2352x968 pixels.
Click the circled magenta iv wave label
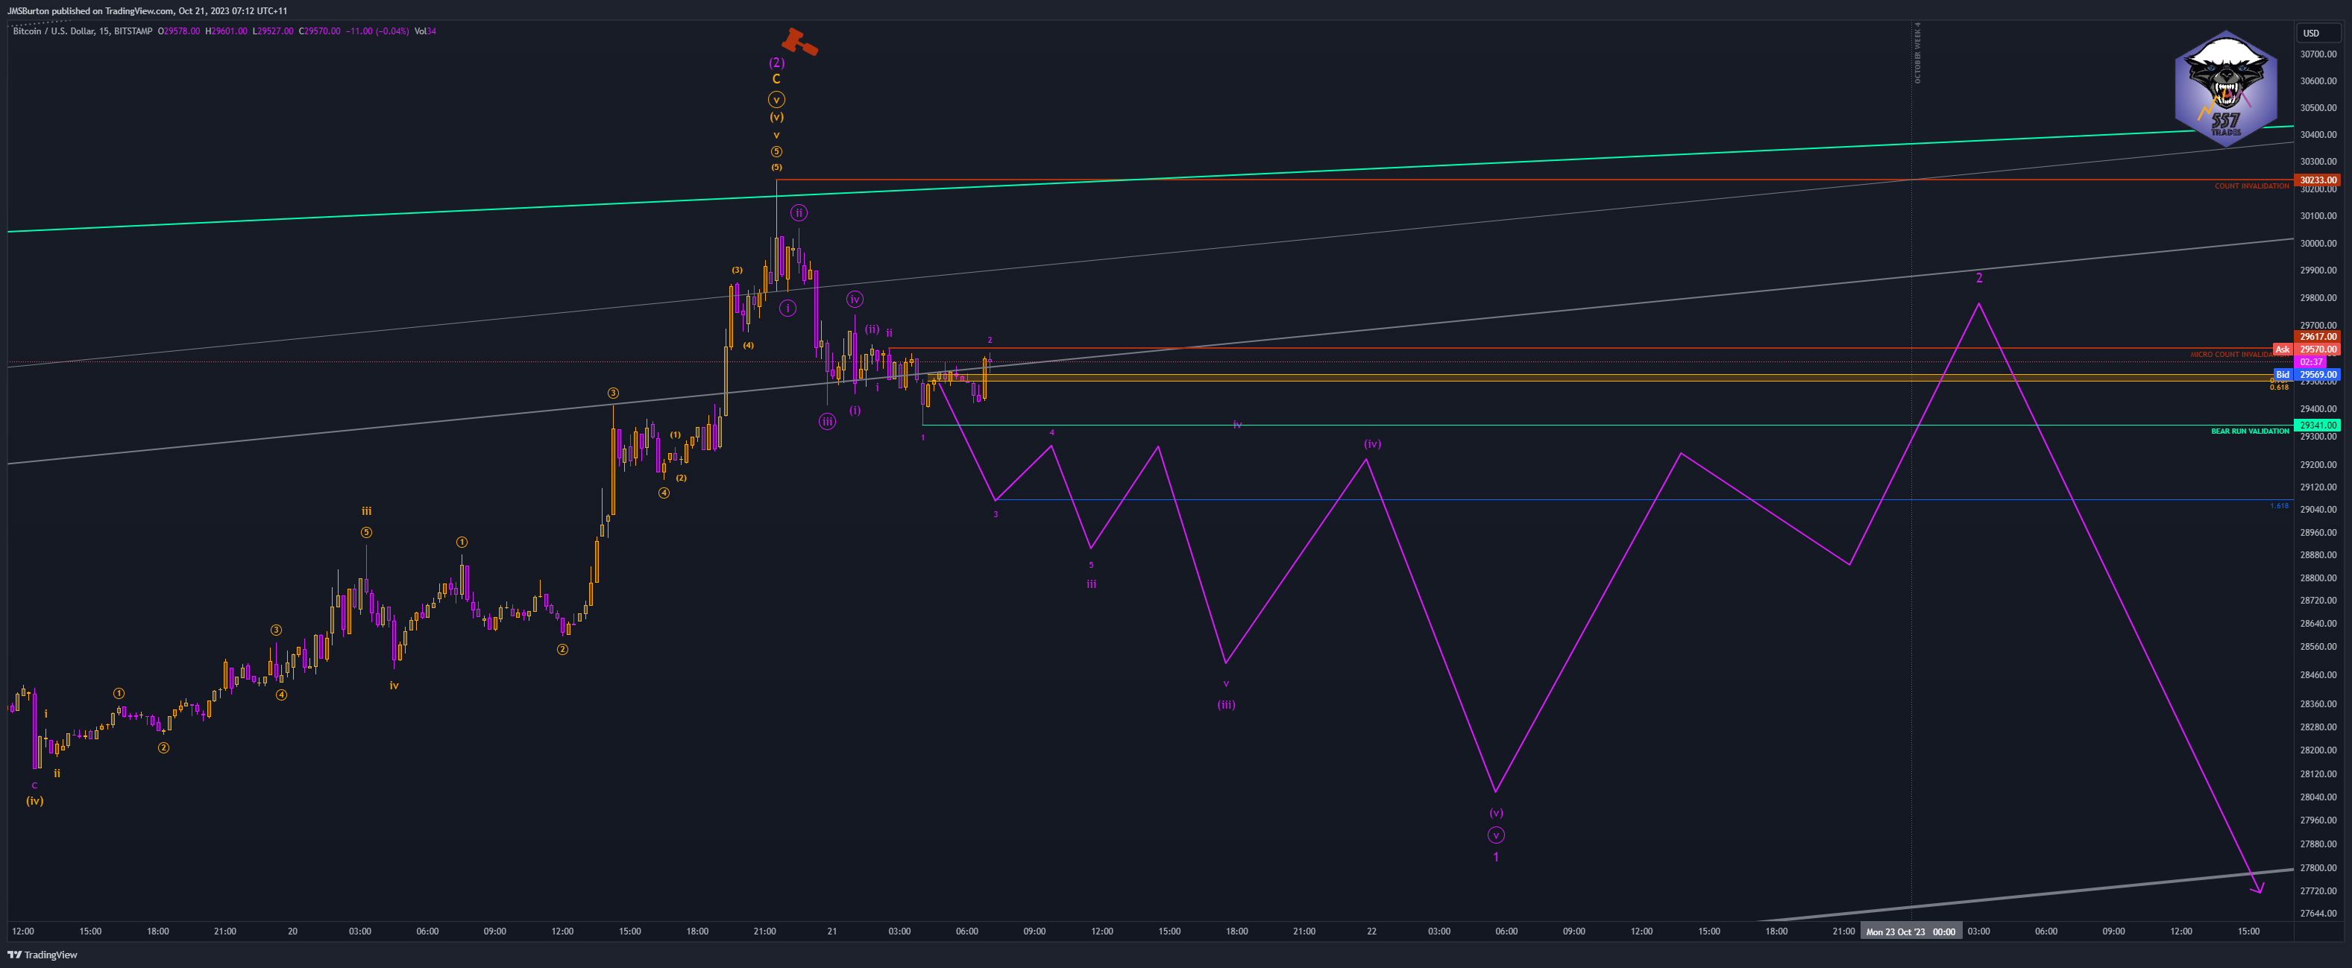coord(855,300)
